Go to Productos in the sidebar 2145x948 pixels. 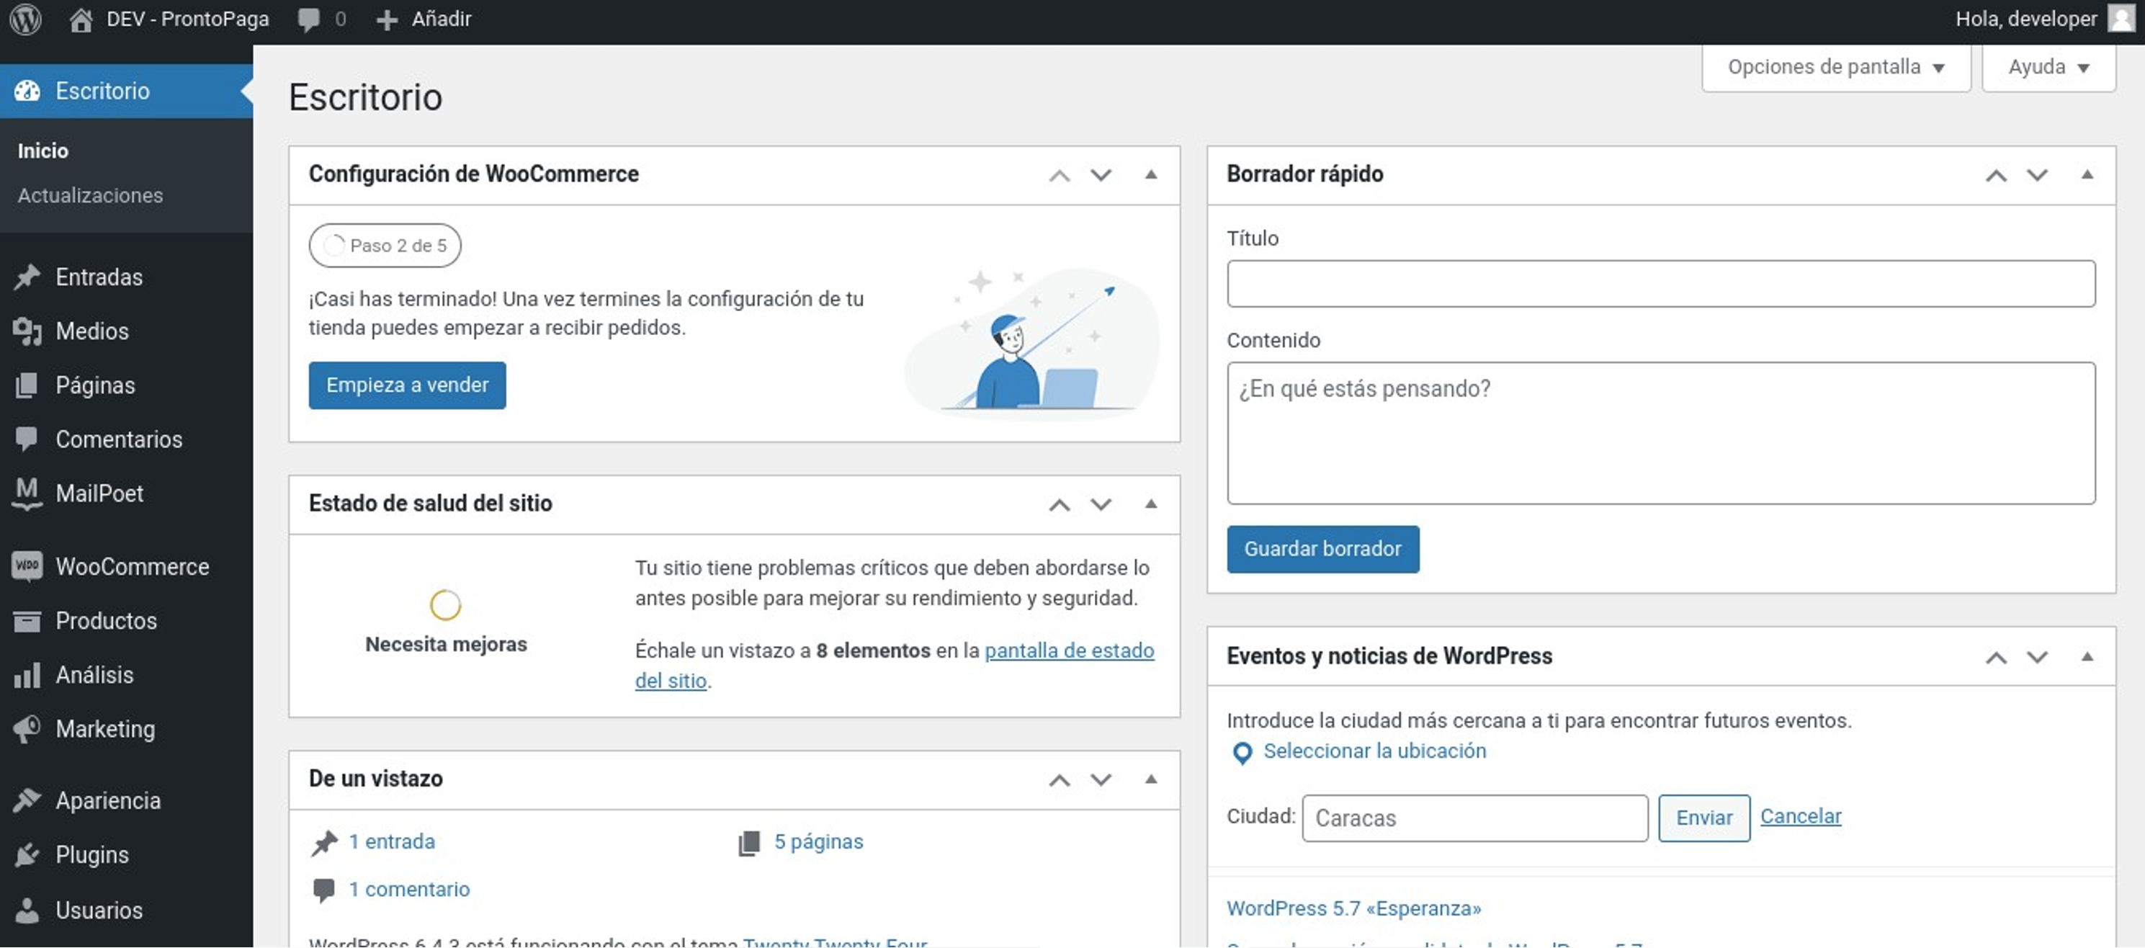(x=106, y=621)
